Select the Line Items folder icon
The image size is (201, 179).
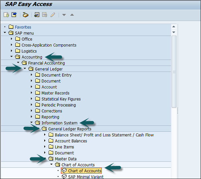51,146
